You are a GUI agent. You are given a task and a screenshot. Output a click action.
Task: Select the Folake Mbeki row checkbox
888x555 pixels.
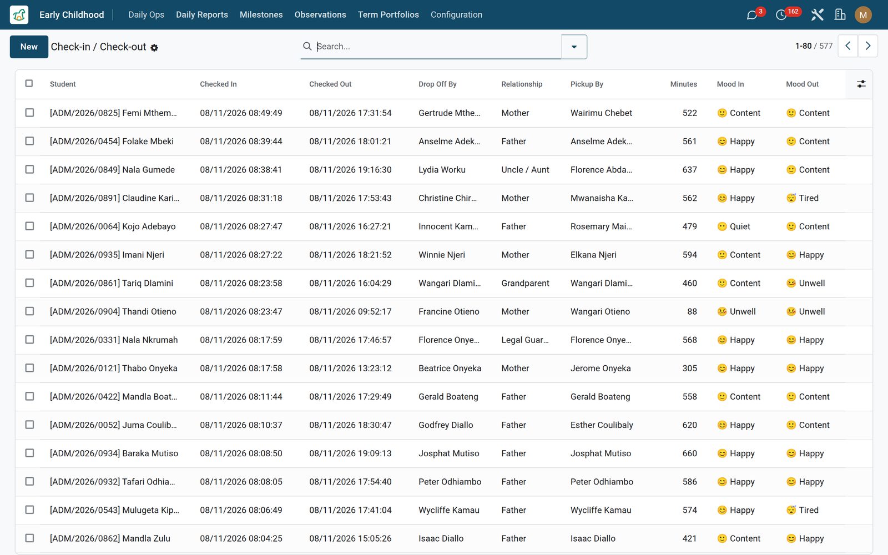[29, 141]
